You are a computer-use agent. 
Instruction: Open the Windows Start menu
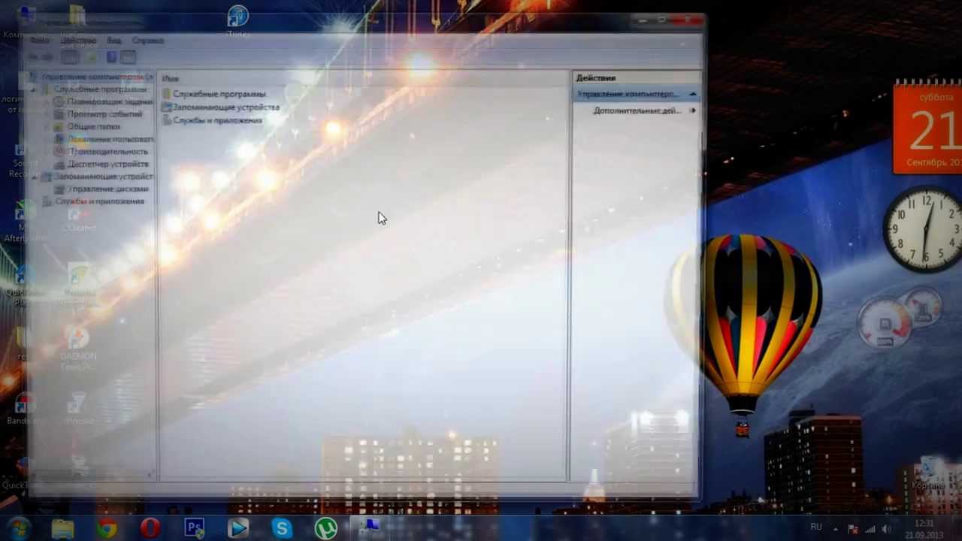point(18,527)
